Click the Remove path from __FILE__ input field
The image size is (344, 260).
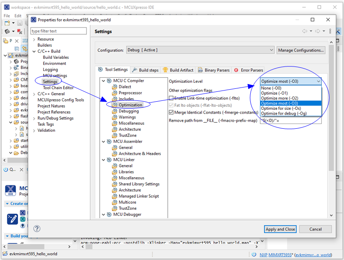point(291,121)
